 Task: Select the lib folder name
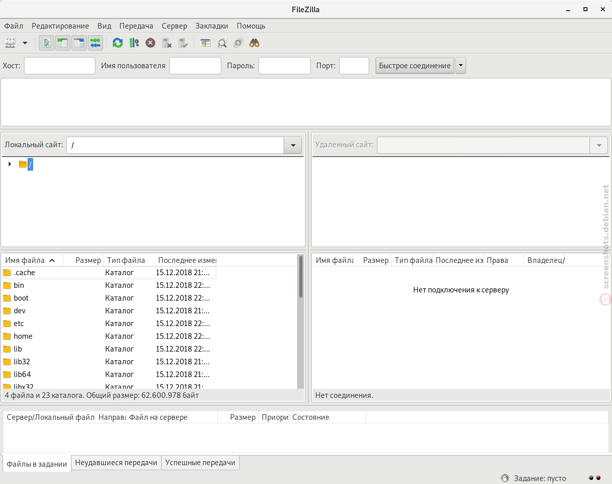pos(18,349)
